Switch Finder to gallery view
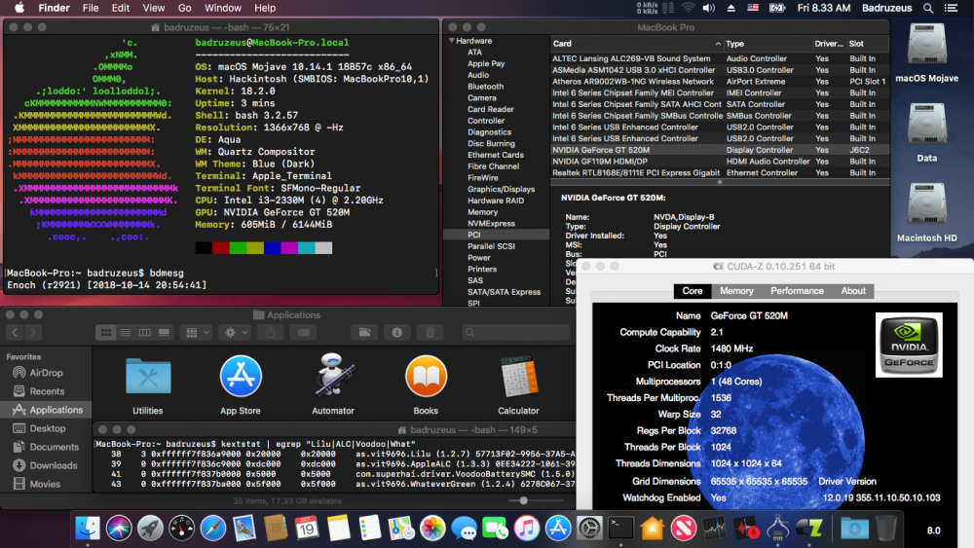The image size is (974, 548). 164,333
